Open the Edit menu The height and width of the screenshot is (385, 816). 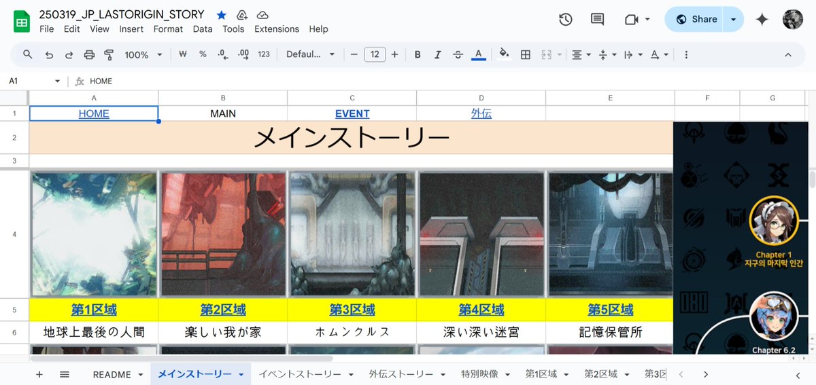[x=72, y=29]
